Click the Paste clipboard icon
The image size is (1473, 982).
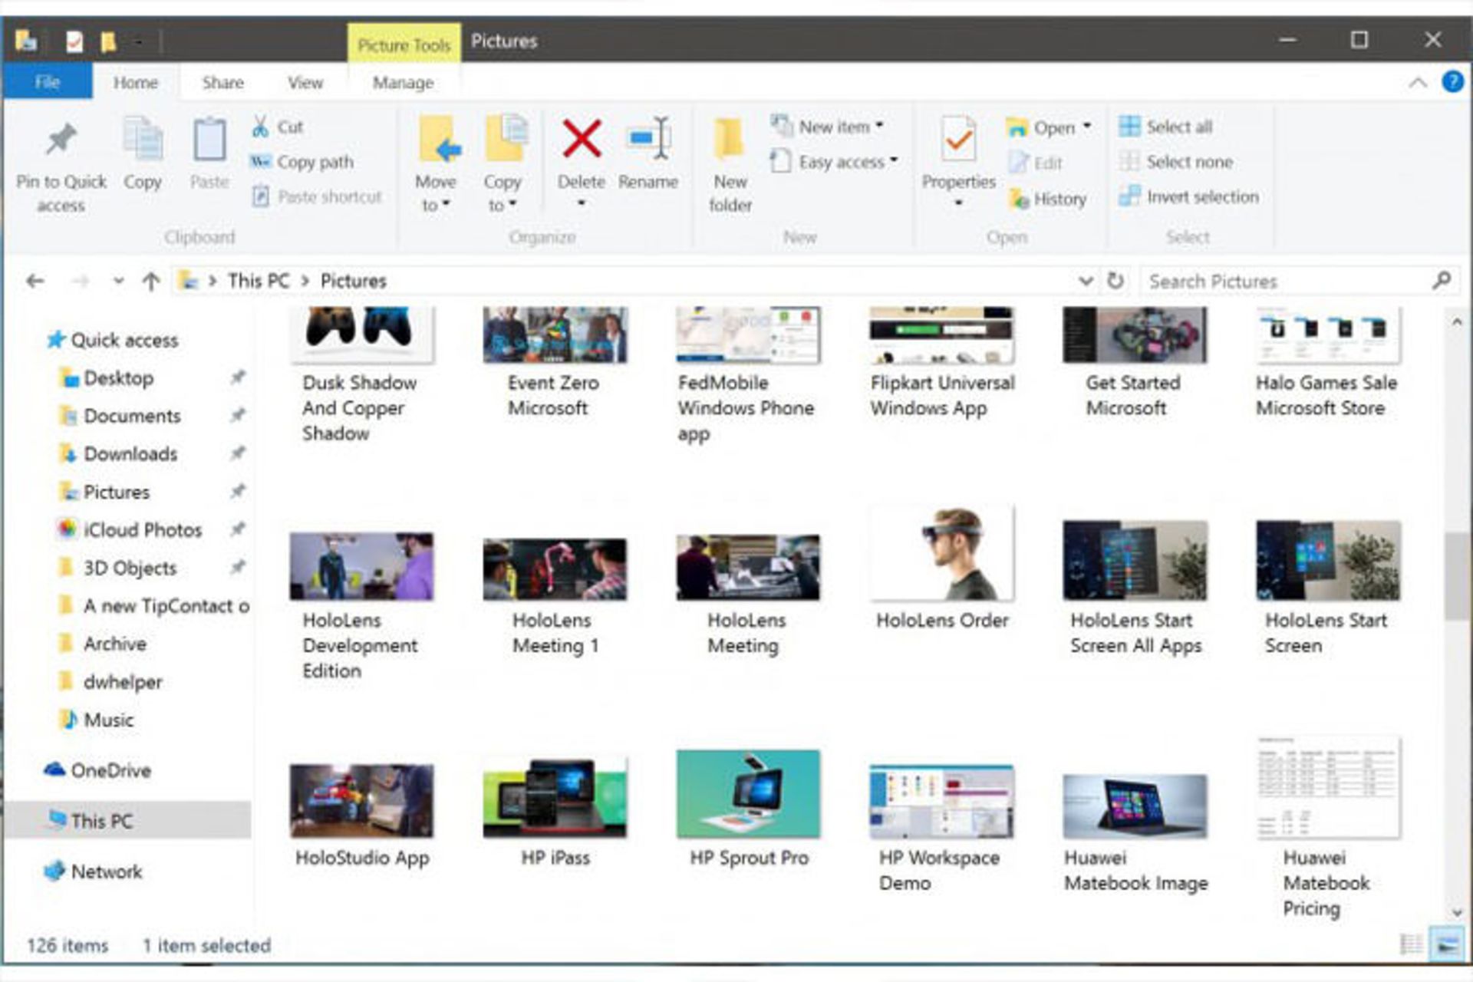(x=209, y=140)
